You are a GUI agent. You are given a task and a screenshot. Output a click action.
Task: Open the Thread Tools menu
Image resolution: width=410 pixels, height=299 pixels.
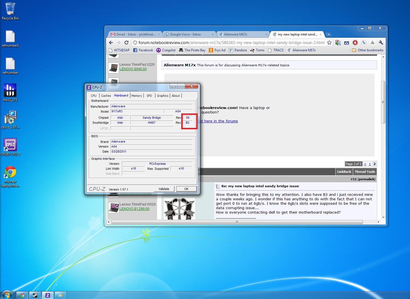[365, 172]
